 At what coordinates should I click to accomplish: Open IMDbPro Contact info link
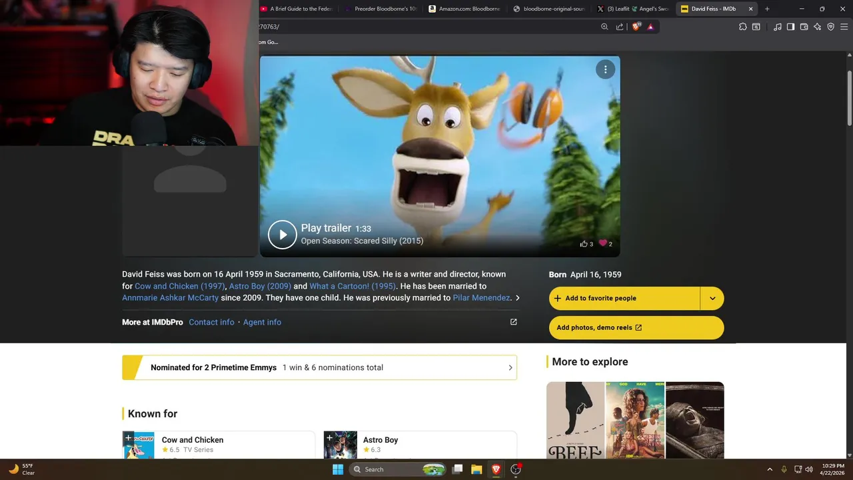[211, 322]
